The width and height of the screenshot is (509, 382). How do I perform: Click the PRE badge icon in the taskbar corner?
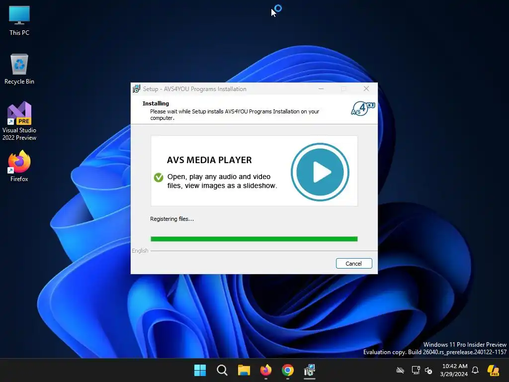click(x=493, y=370)
